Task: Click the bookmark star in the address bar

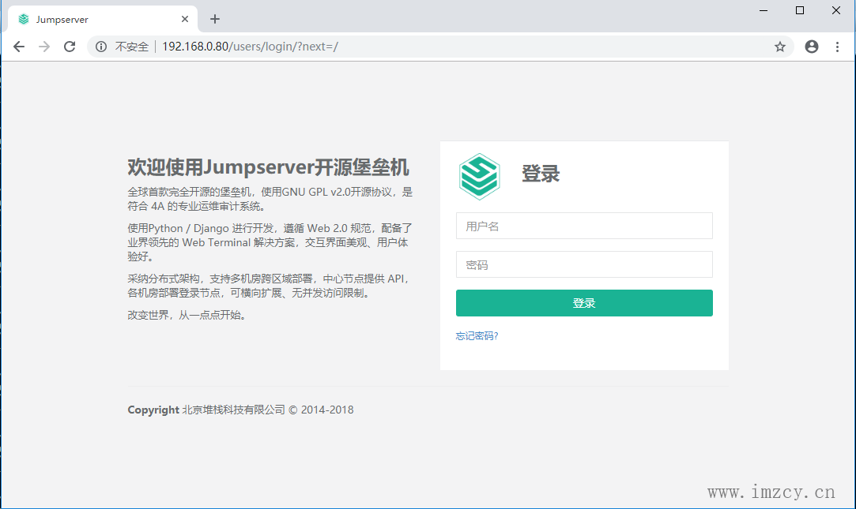Action: coord(780,47)
